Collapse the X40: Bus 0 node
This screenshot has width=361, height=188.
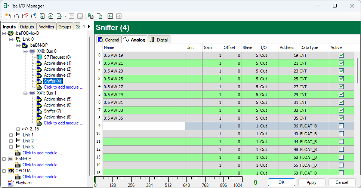point(25,51)
